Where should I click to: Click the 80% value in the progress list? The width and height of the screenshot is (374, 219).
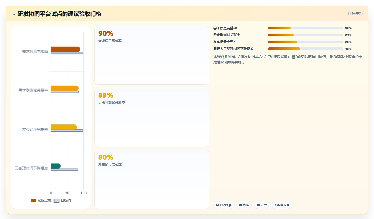pyautogui.click(x=349, y=42)
